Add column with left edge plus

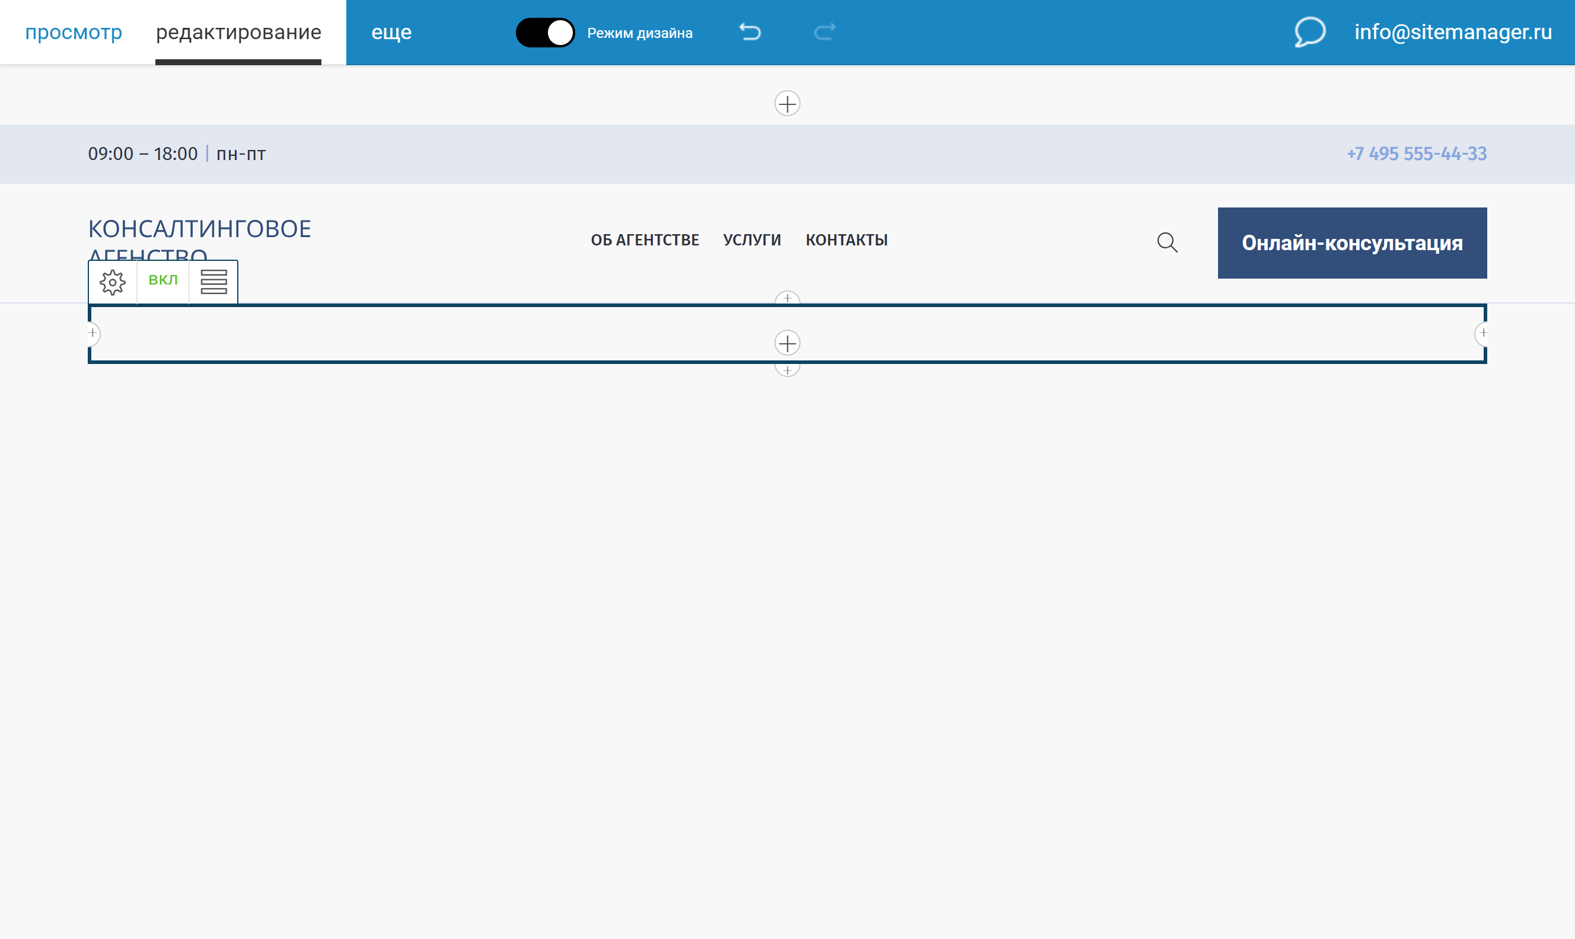tap(93, 333)
